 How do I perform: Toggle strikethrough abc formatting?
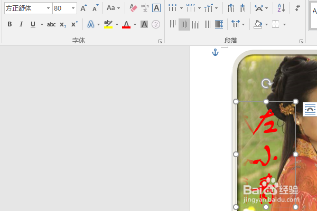tap(51, 24)
